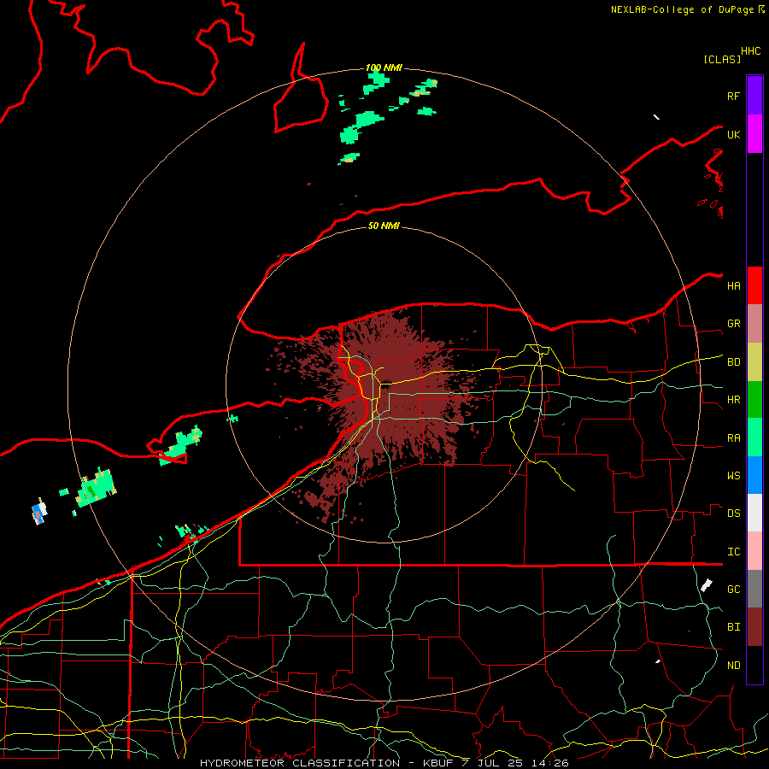This screenshot has height=769, width=769.
Task: Click the '50 NMI' range ring label
Action: [x=384, y=226]
